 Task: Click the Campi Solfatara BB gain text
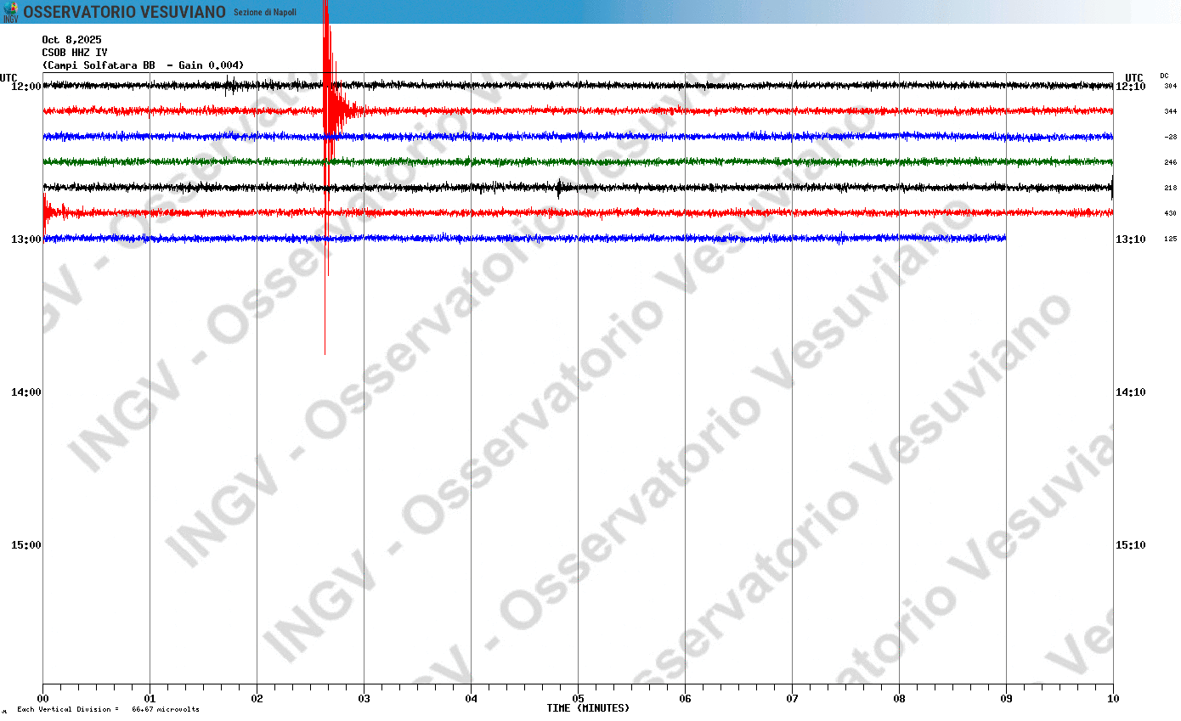click(143, 65)
